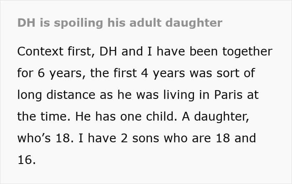Click the post title about spoiling adult daughter
This screenshot has height=184, width=292.
pyautogui.click(x=120, y=23)
